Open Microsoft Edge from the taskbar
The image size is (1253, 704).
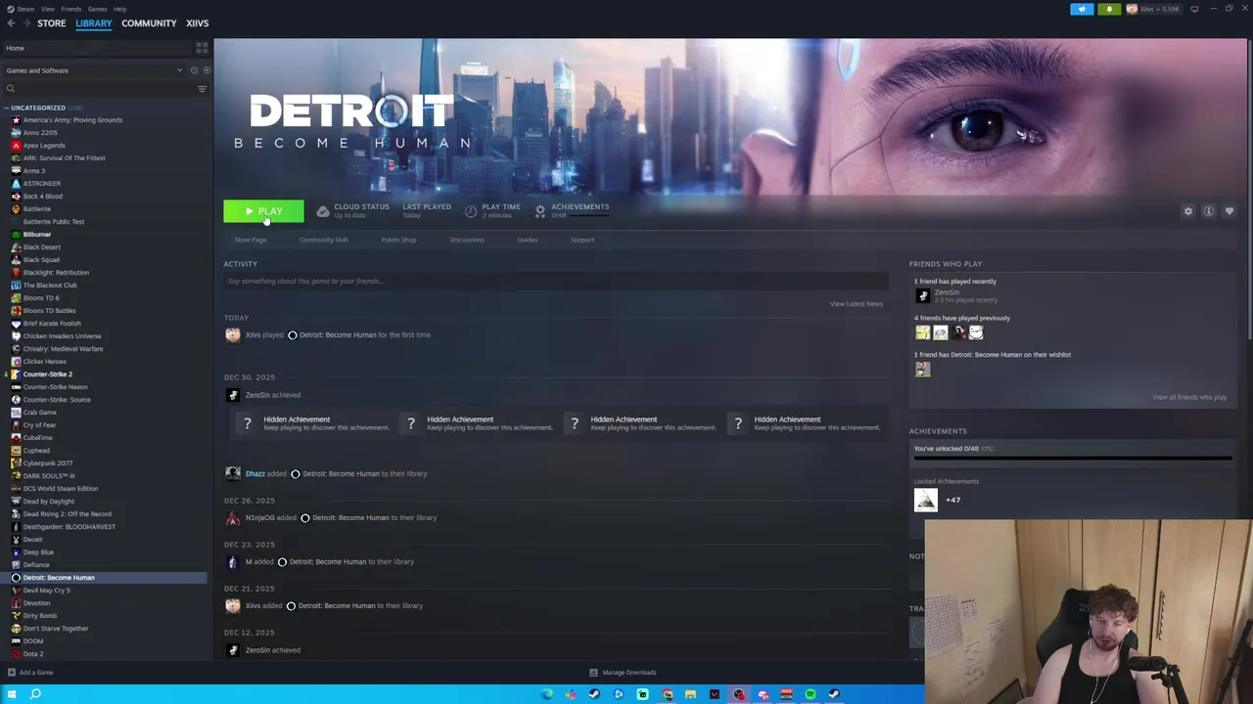pyautogui.click(x=546, y=694)
